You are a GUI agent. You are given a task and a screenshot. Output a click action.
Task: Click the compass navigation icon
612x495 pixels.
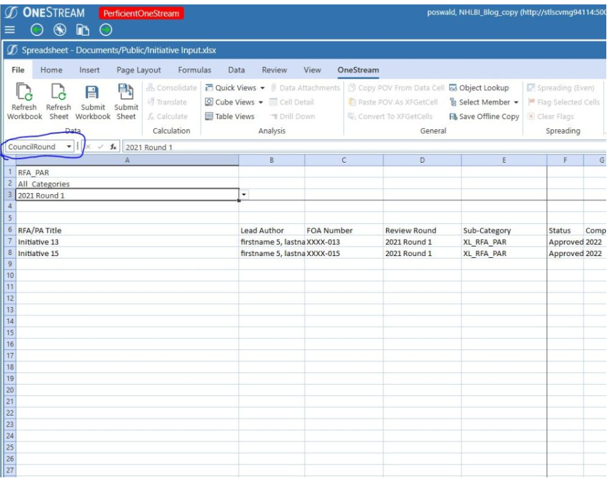coord(60,30)
